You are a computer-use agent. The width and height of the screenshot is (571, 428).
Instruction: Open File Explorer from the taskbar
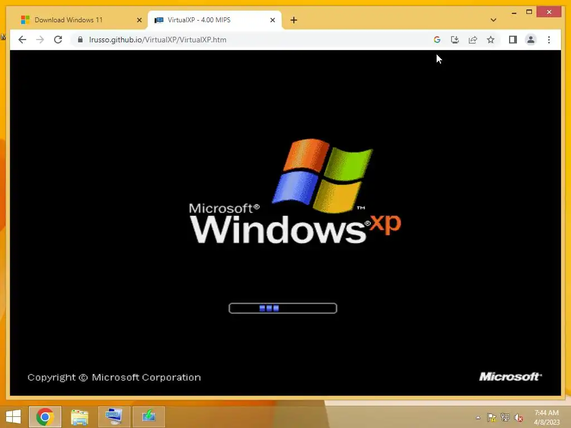(x=79, y=417)
